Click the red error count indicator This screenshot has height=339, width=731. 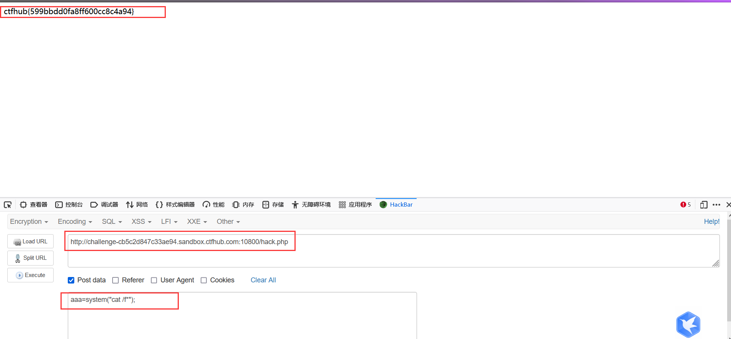[x=685, y=205]
